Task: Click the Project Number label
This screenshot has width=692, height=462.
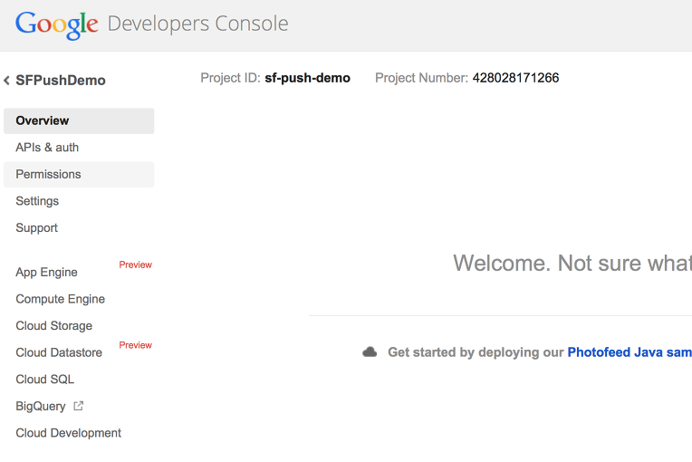Action: (x=421, y=78)
